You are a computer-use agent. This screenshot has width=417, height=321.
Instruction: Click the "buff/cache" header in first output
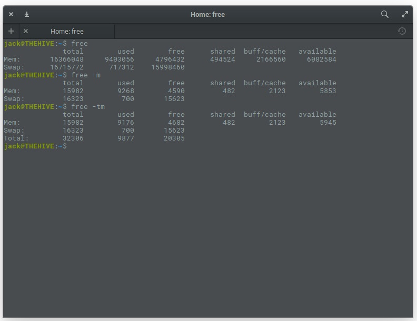(x=264, y=51)
